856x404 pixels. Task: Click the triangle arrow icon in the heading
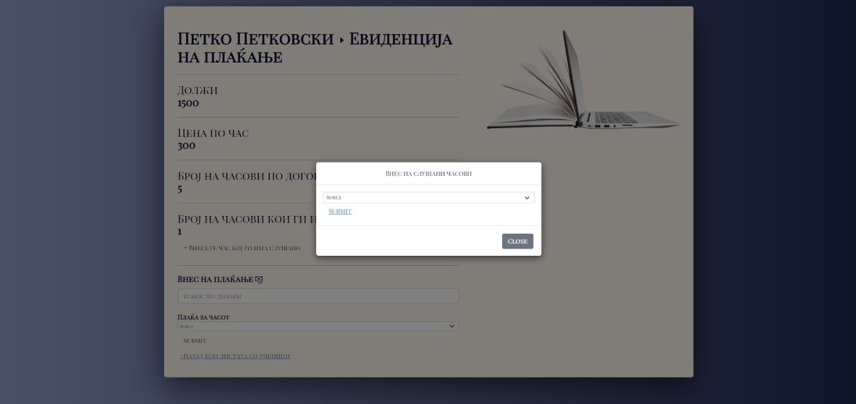[342, 41]
